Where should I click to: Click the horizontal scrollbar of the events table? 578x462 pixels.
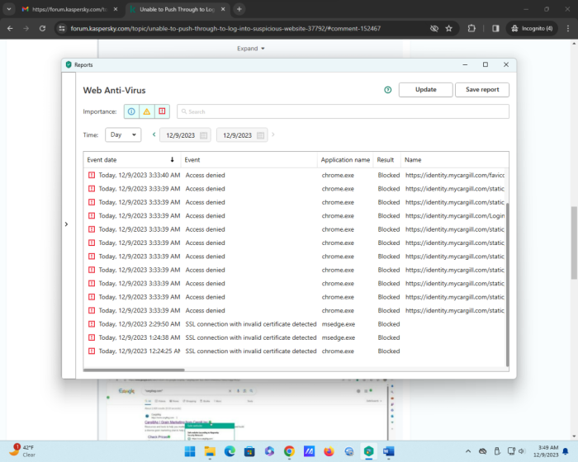tap(134, 370)
